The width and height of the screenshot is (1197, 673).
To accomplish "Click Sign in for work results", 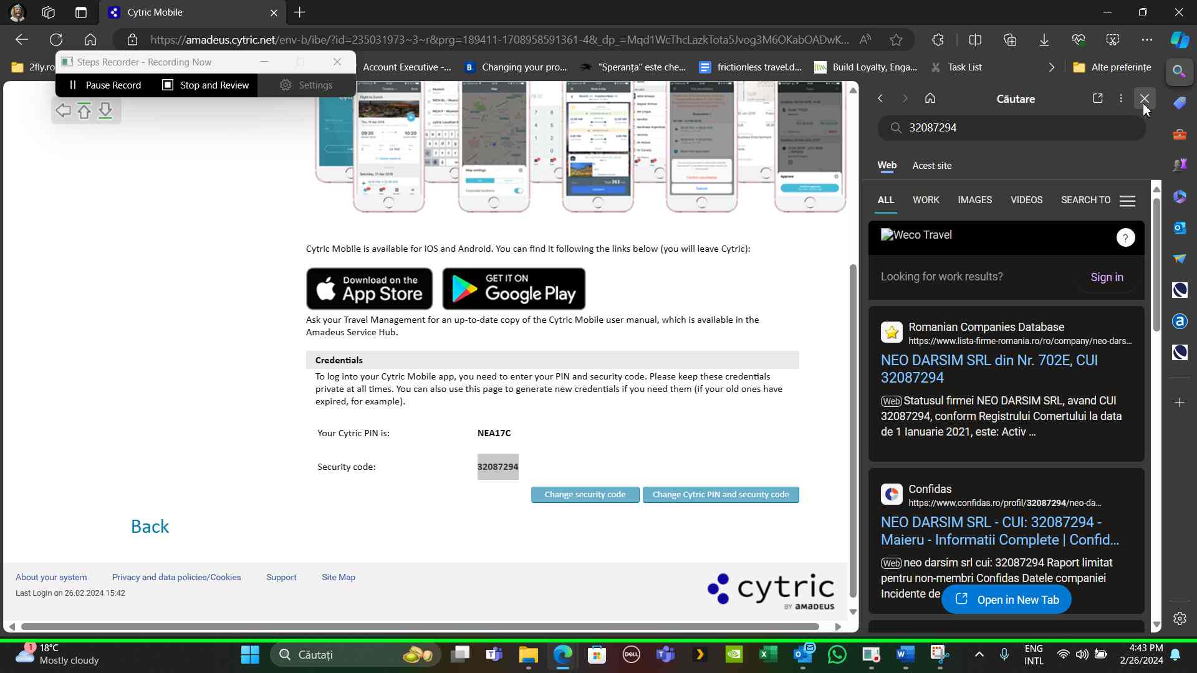I will click(1107, 277).
